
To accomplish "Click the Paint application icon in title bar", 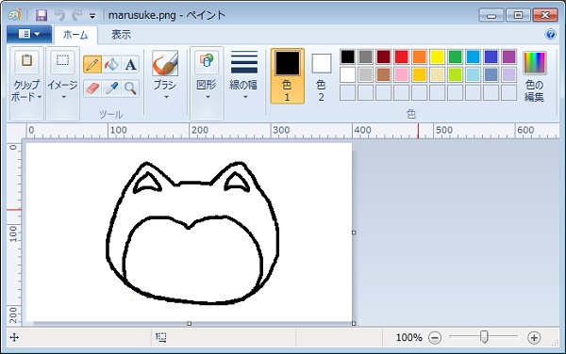I will coord(15,15).
